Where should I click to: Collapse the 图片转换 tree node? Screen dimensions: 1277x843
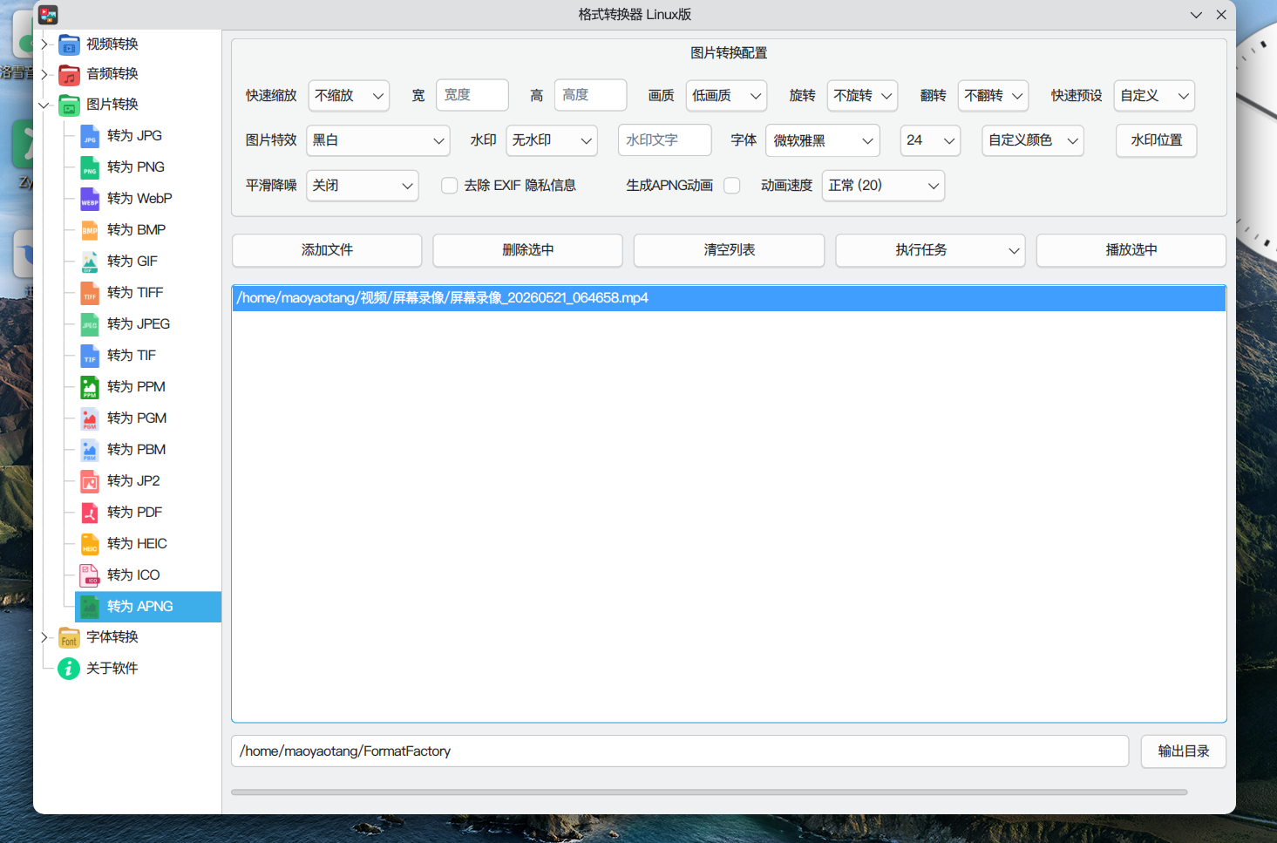tap(44, 105)
